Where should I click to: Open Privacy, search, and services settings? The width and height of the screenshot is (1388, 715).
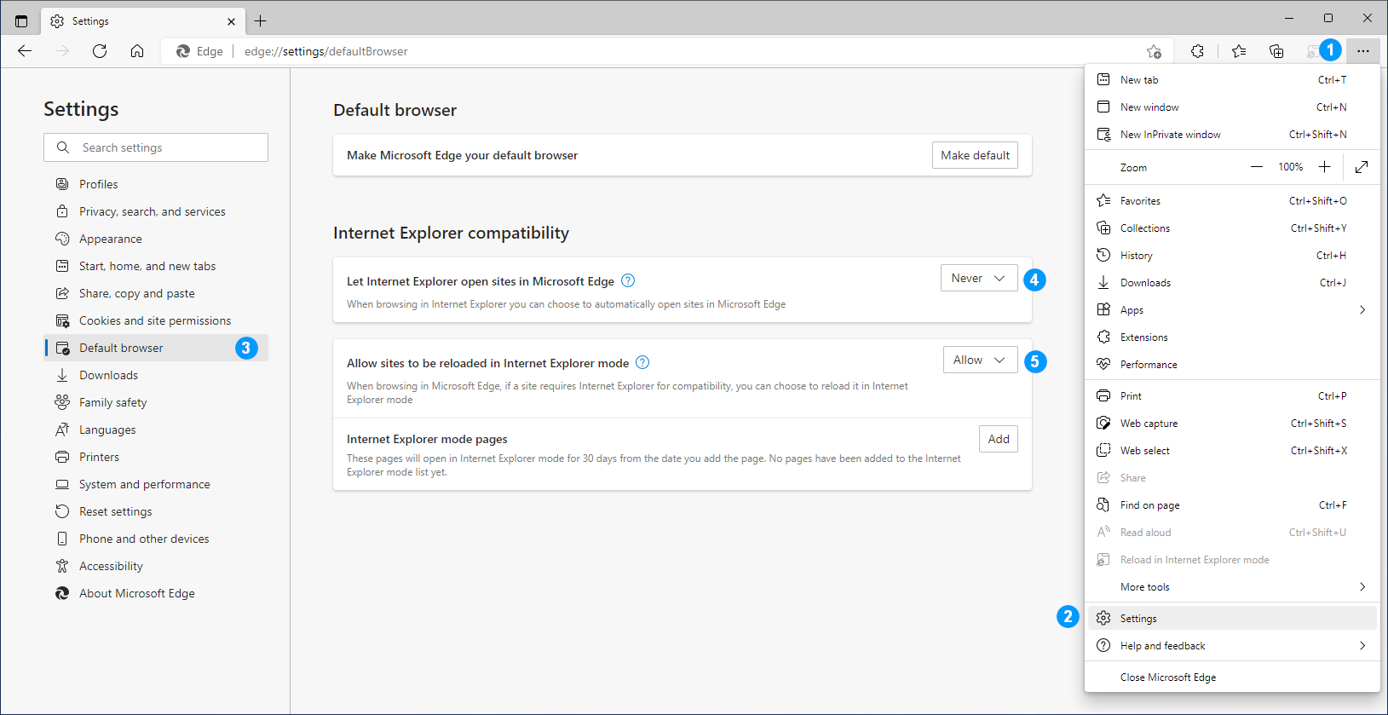152,211
